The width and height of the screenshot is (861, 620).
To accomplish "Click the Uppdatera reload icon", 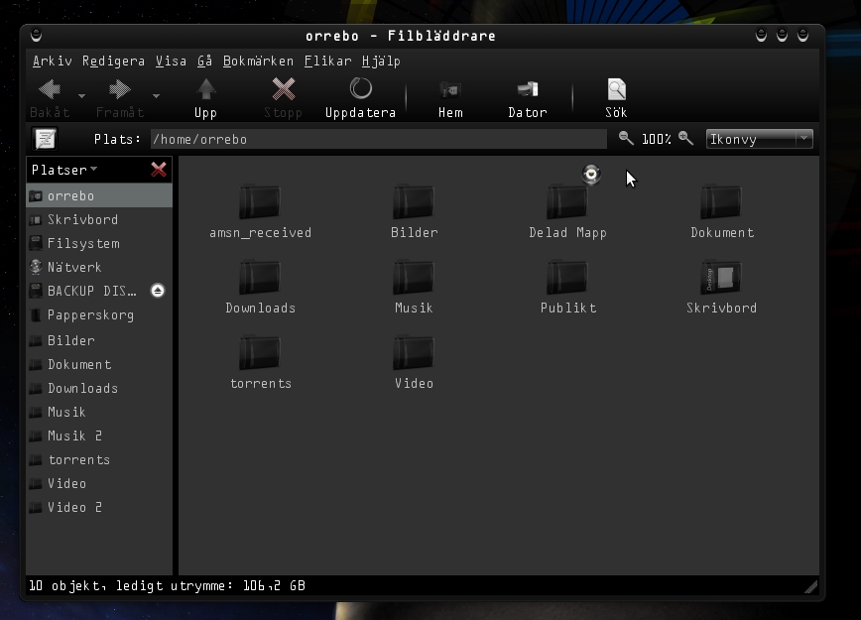I will click(361, 88).
